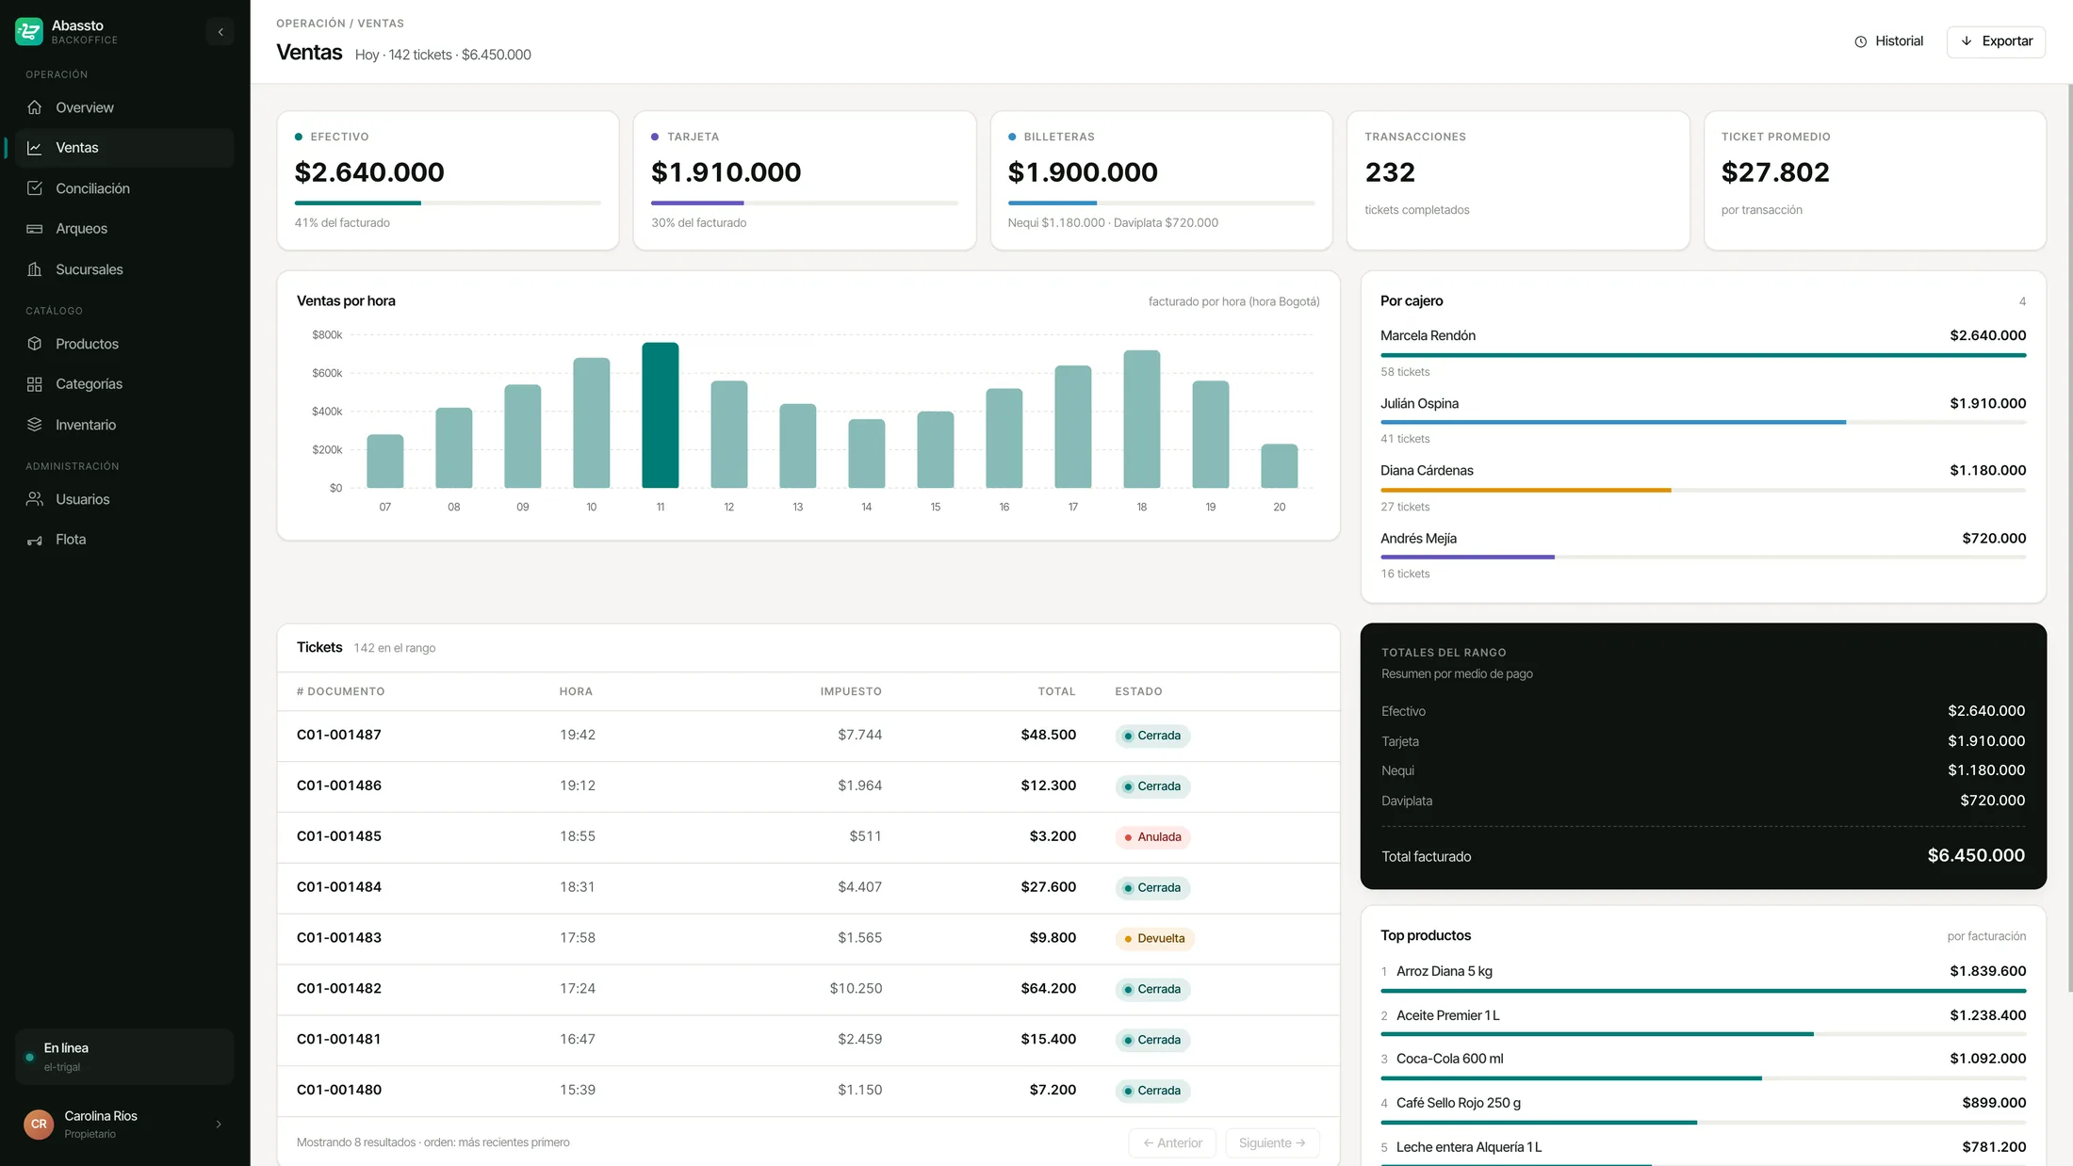Click the En línea status dot

click(30, 1057)
